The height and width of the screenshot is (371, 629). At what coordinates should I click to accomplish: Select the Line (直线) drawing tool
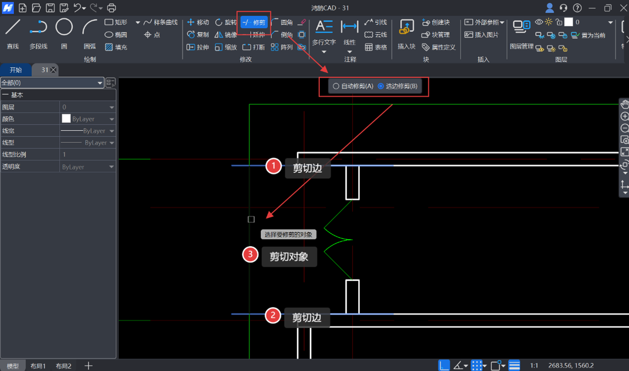13,33
